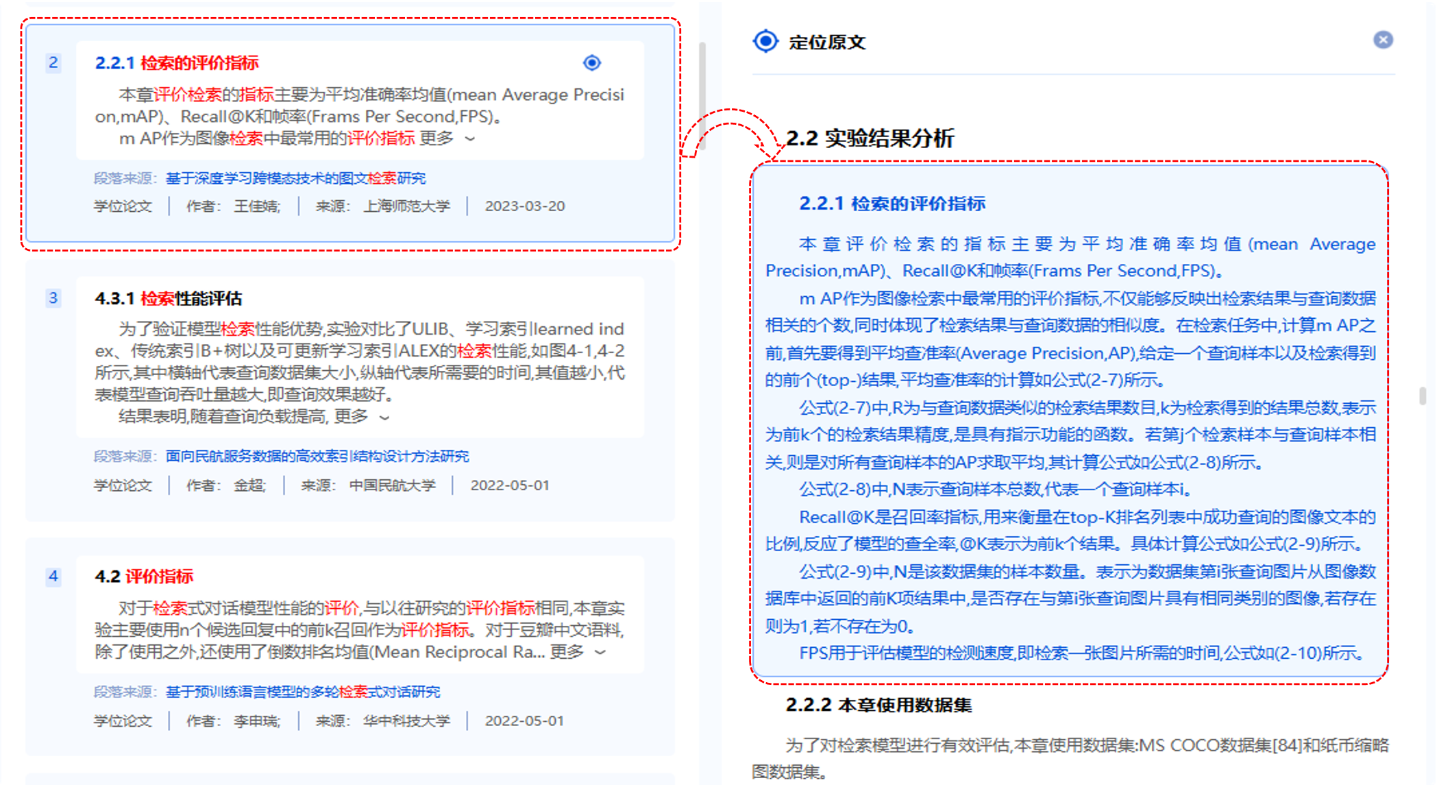Click heading 2.2.2 本章使用数据集 in original text
This screenshot has width=1439, height=785.
(878, 705)
